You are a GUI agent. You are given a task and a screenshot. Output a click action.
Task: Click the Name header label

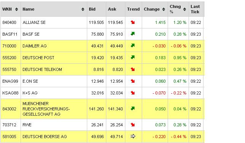[29, 9]
